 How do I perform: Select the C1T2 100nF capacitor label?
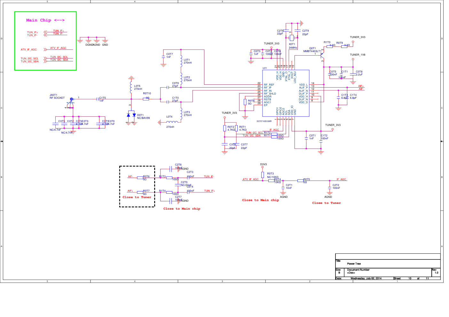pyautogui.click(x=324, y=137)
